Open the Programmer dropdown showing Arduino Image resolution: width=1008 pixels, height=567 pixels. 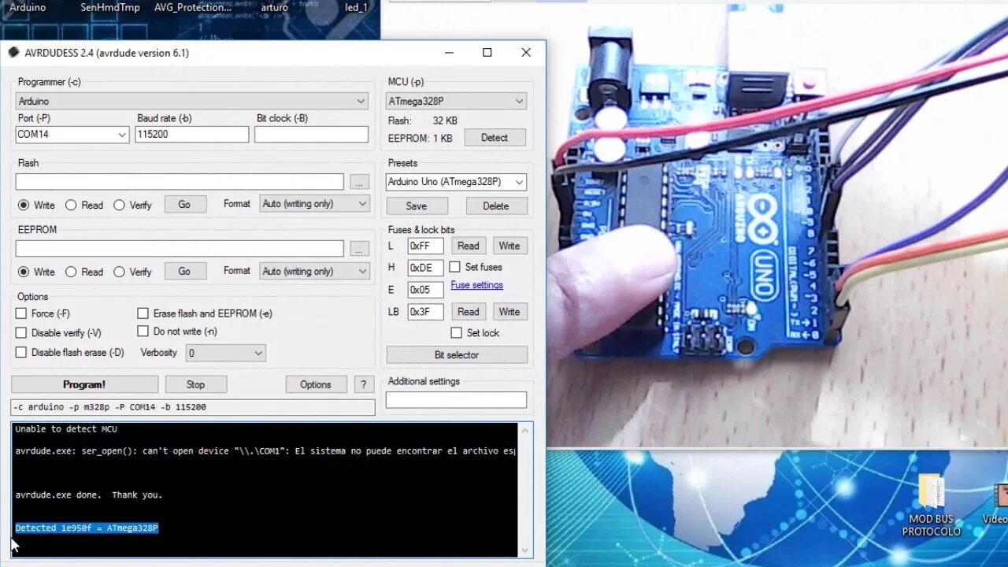point(192,101)
